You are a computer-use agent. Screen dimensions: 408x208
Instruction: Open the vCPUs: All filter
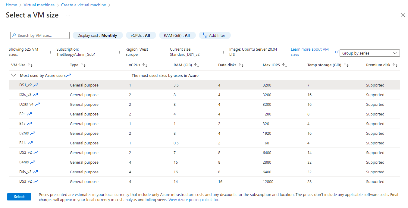[x=141, y=35]
